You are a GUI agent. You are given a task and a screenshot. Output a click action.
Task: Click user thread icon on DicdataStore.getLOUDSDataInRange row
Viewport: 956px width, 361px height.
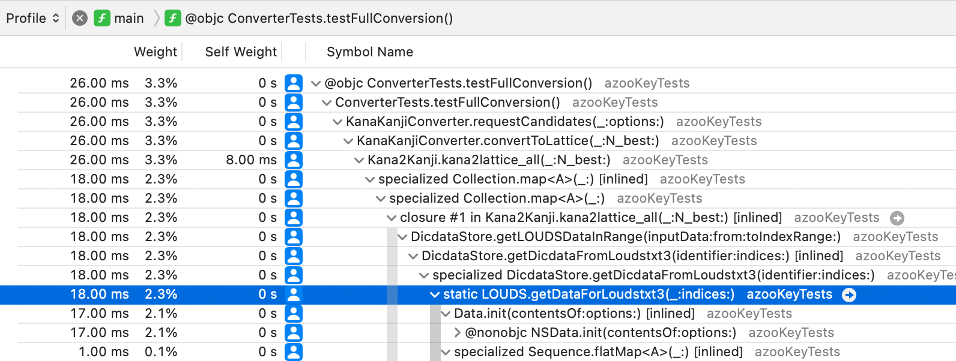click(x=294, y=237)
